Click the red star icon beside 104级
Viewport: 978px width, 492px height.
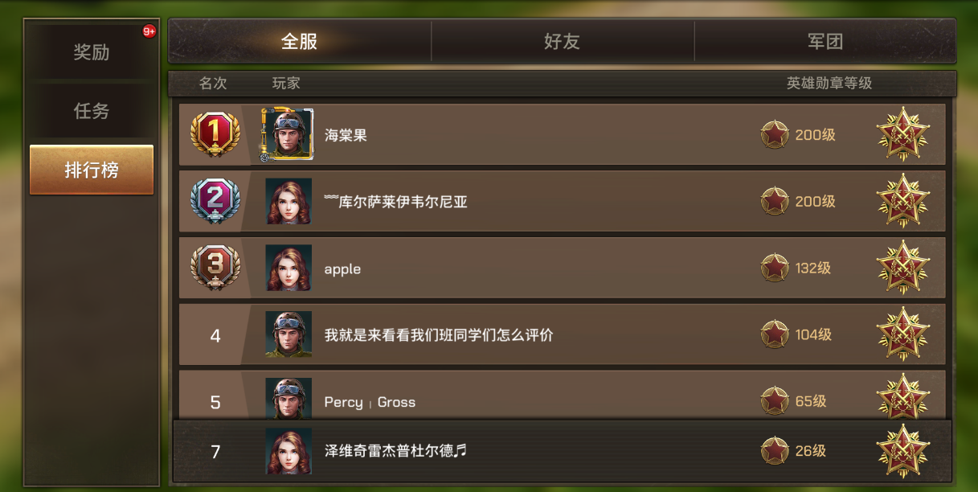coord(775,334)
